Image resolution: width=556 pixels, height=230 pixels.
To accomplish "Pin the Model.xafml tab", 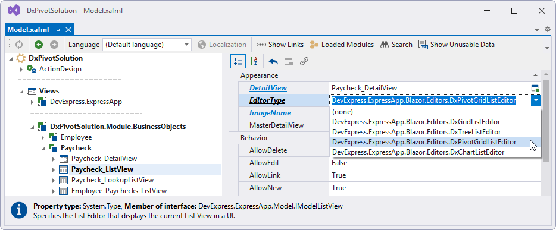I will (57, 30).
